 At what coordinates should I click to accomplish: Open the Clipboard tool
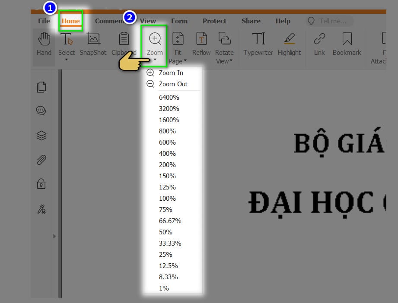click(x=124, y=44)
